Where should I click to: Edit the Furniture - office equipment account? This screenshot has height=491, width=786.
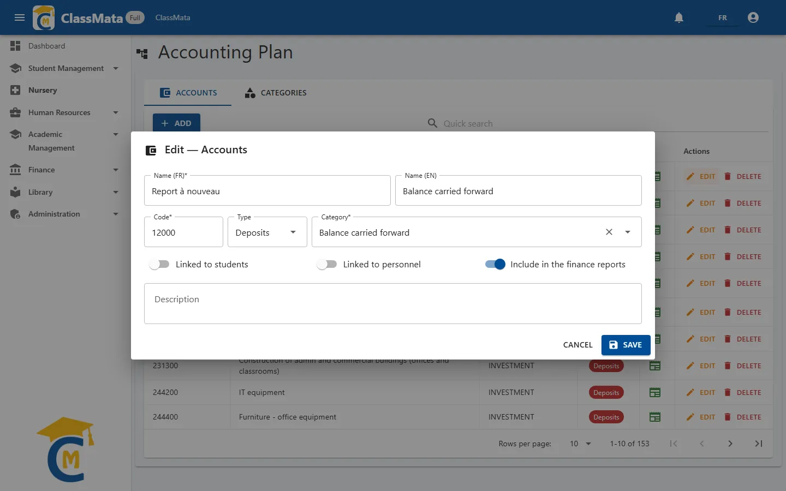[701, 417]
